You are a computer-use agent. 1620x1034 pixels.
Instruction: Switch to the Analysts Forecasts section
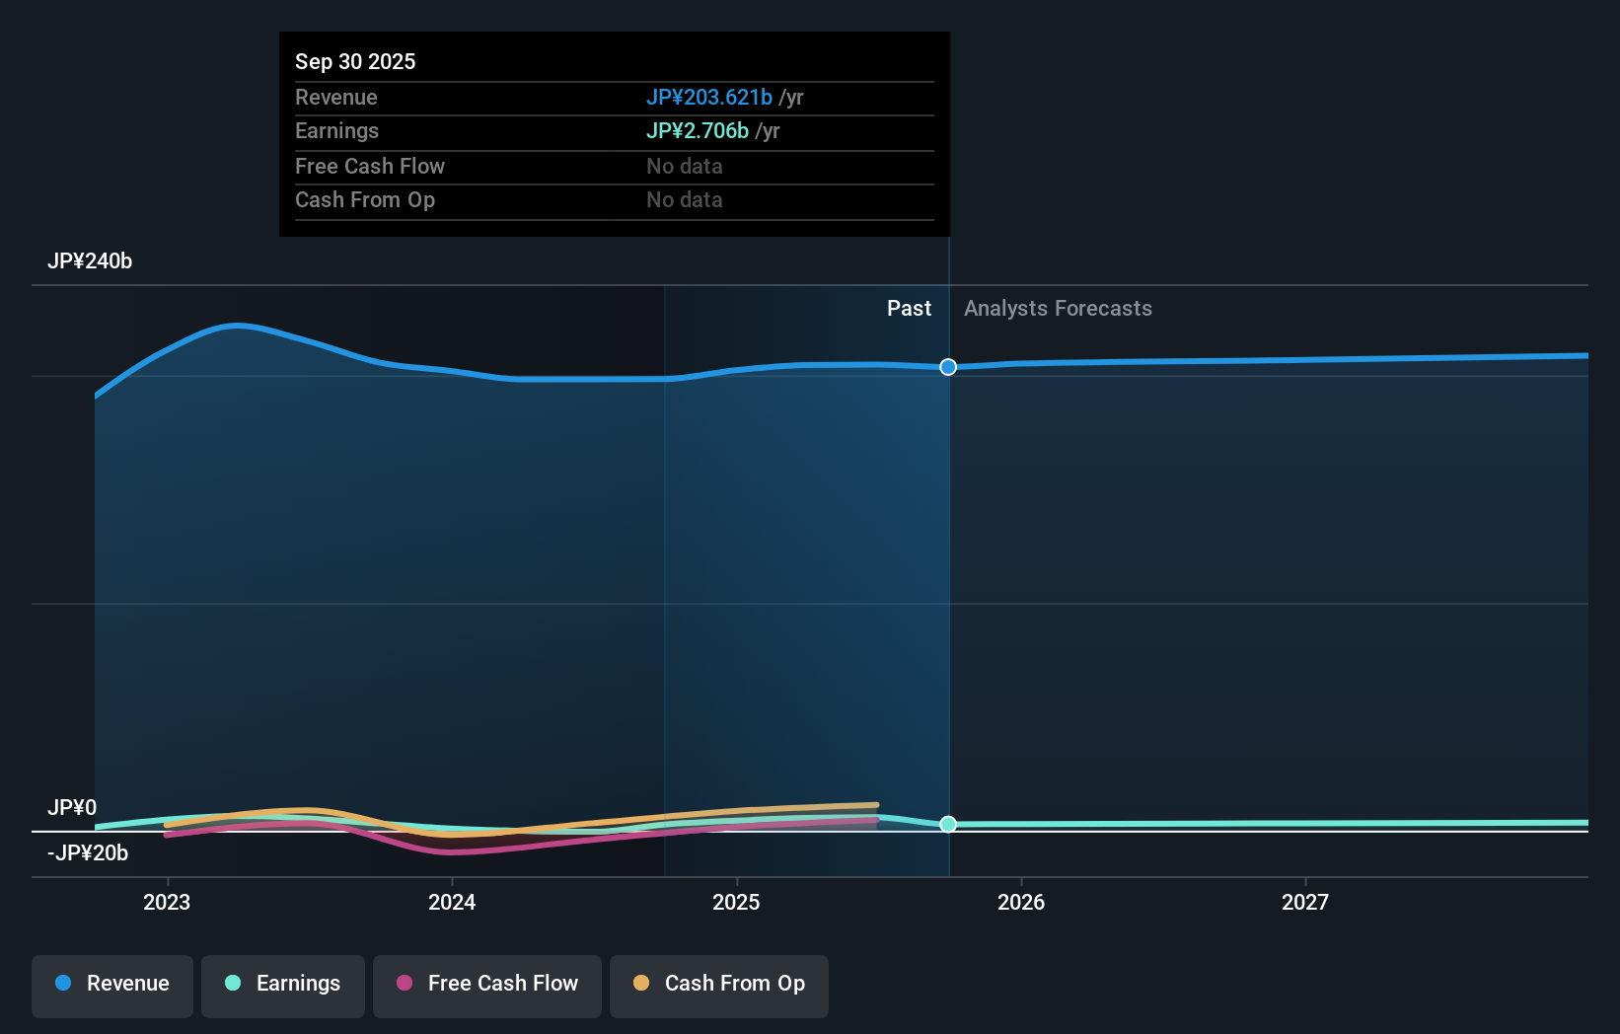pyautogui.click(x=1057, y=308)
